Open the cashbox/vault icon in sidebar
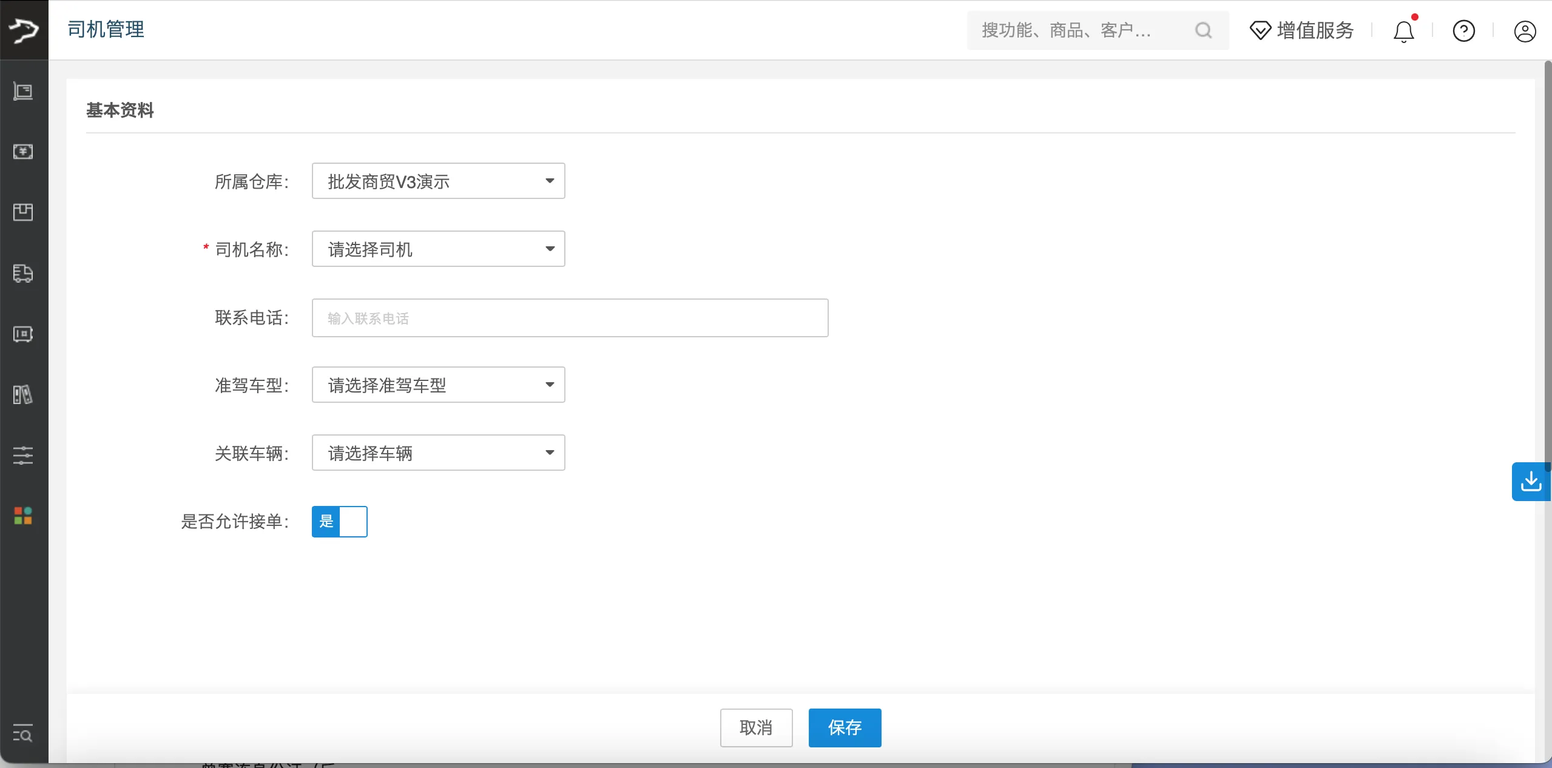The height and width of the screenshot is (768, 1552). click(22, 334)
